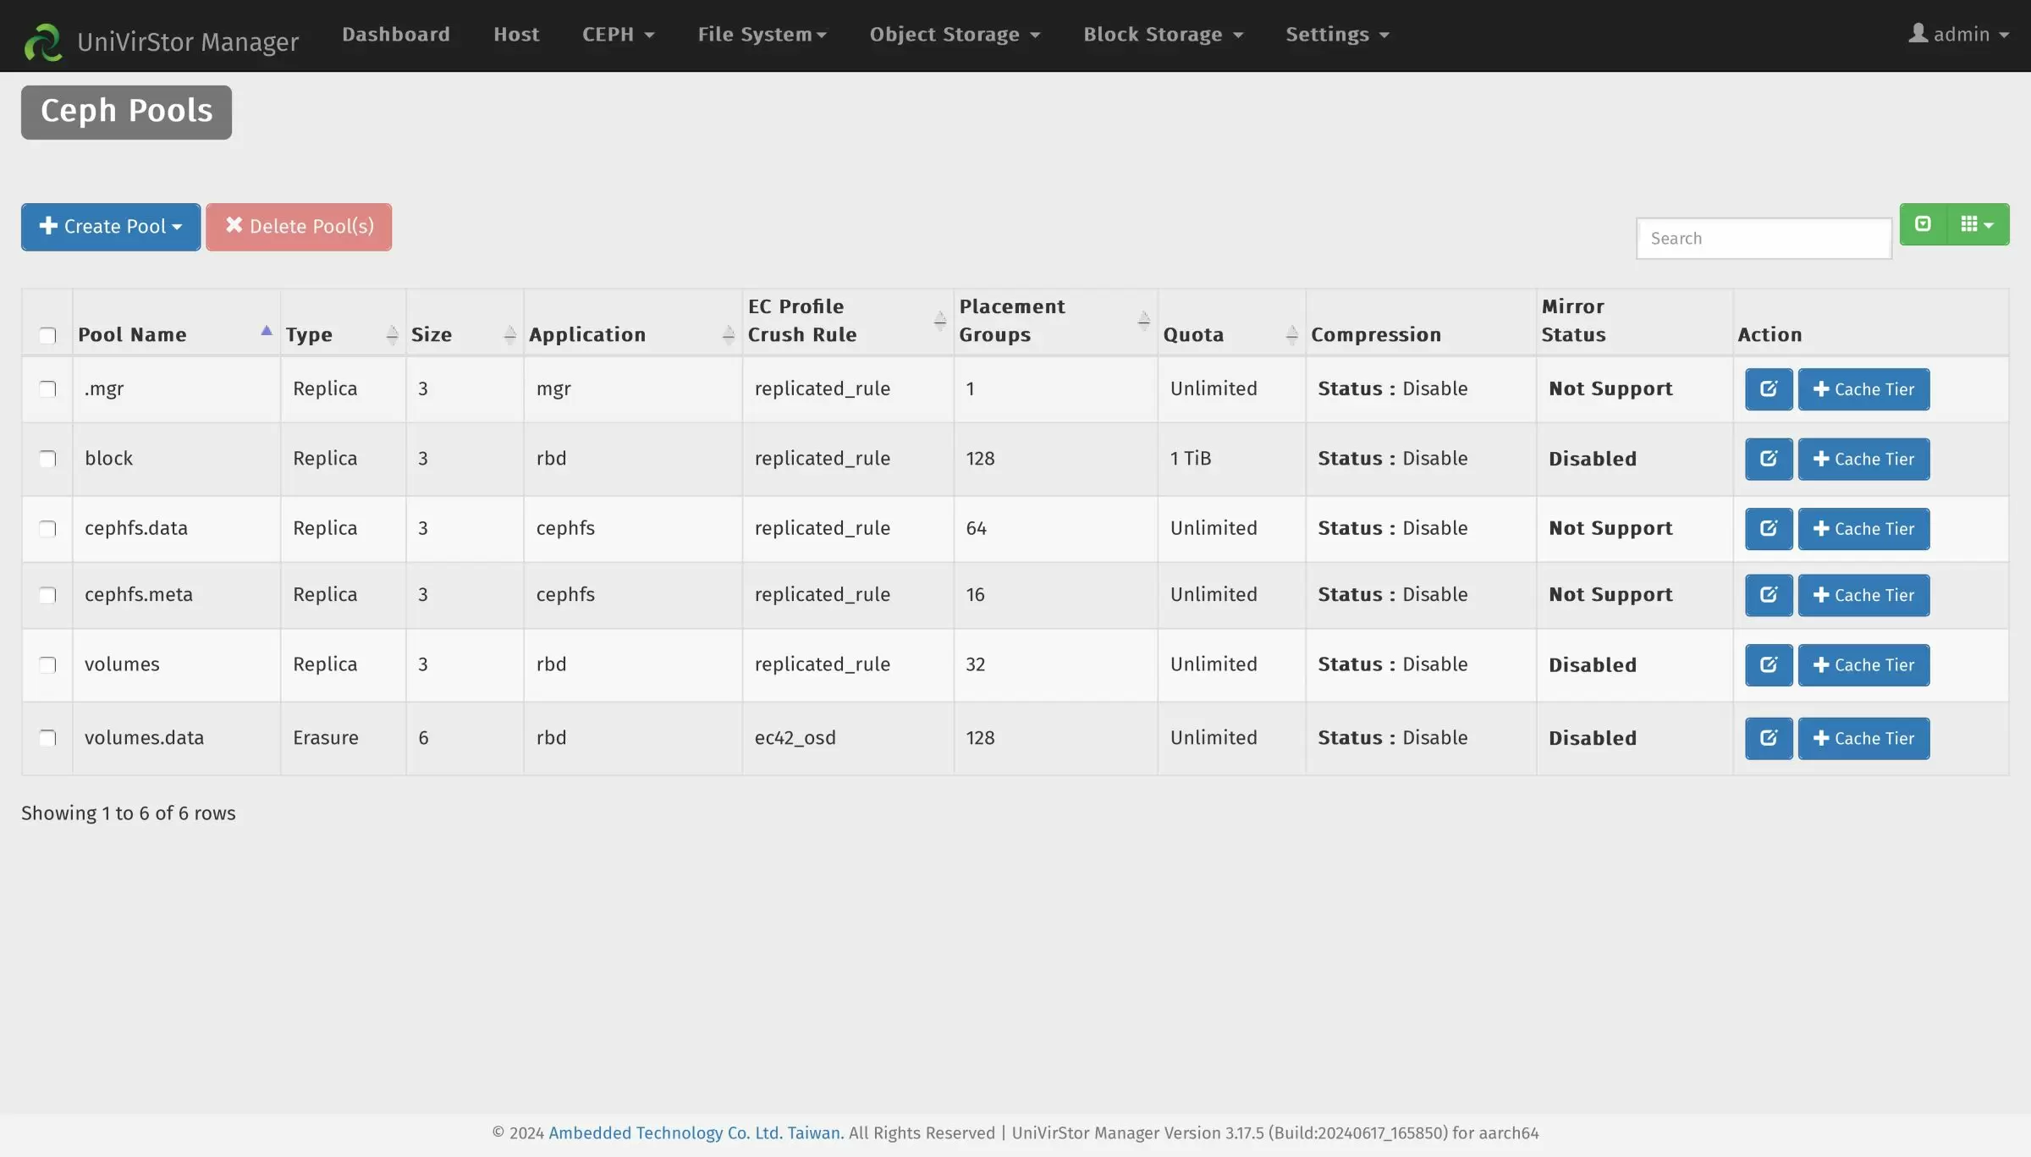2031x1157 pixels.
Task: Click edit icon for volumes.data pool
Action: [x=1768, y=739]
